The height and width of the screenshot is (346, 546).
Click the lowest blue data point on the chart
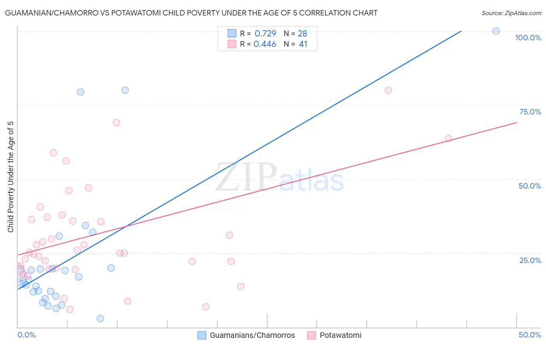tap(100, 318)
